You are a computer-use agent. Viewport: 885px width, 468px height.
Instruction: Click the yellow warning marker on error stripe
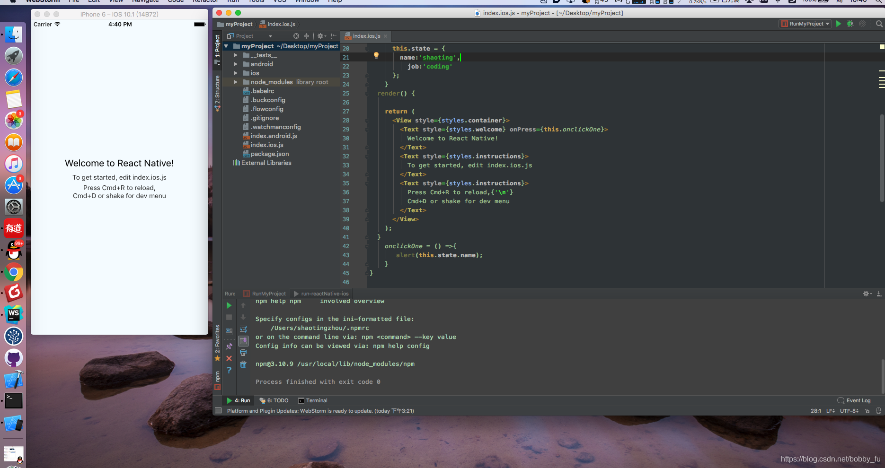882,47
